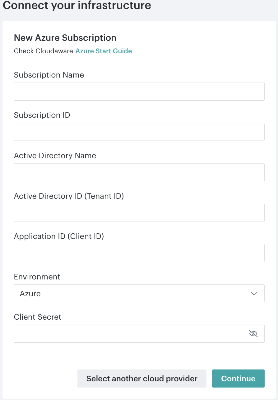
Task: Focus the Client Secret input field
Action: [139, 334]
